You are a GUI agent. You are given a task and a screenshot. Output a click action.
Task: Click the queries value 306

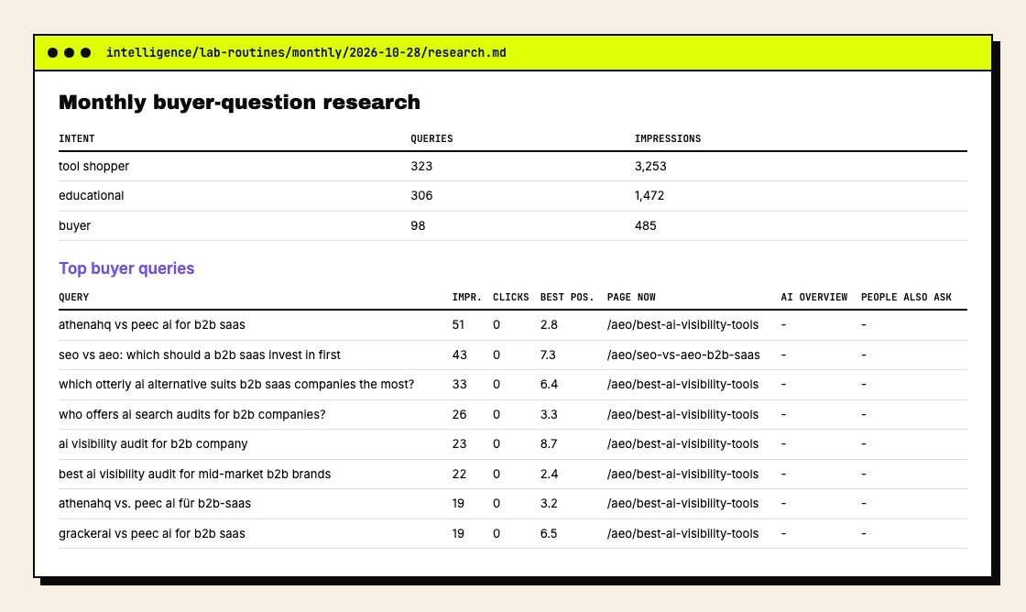pos(421,196)
